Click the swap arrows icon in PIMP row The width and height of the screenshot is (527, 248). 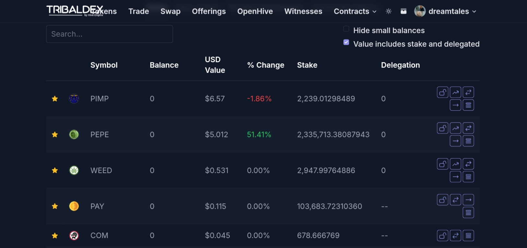point(468,92)
